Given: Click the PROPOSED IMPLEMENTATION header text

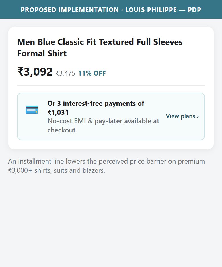Looking at the screenshot, I should pos(70,10).
